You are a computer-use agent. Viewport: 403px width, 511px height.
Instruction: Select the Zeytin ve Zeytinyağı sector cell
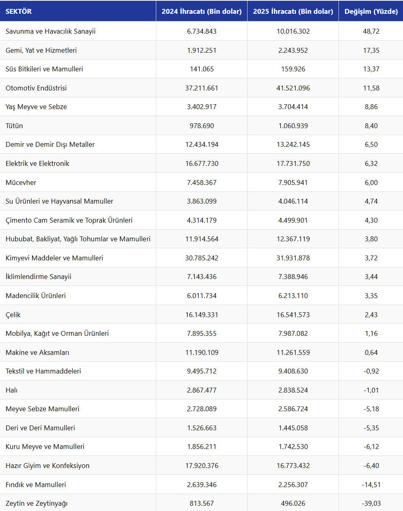(x=37, y=503)
